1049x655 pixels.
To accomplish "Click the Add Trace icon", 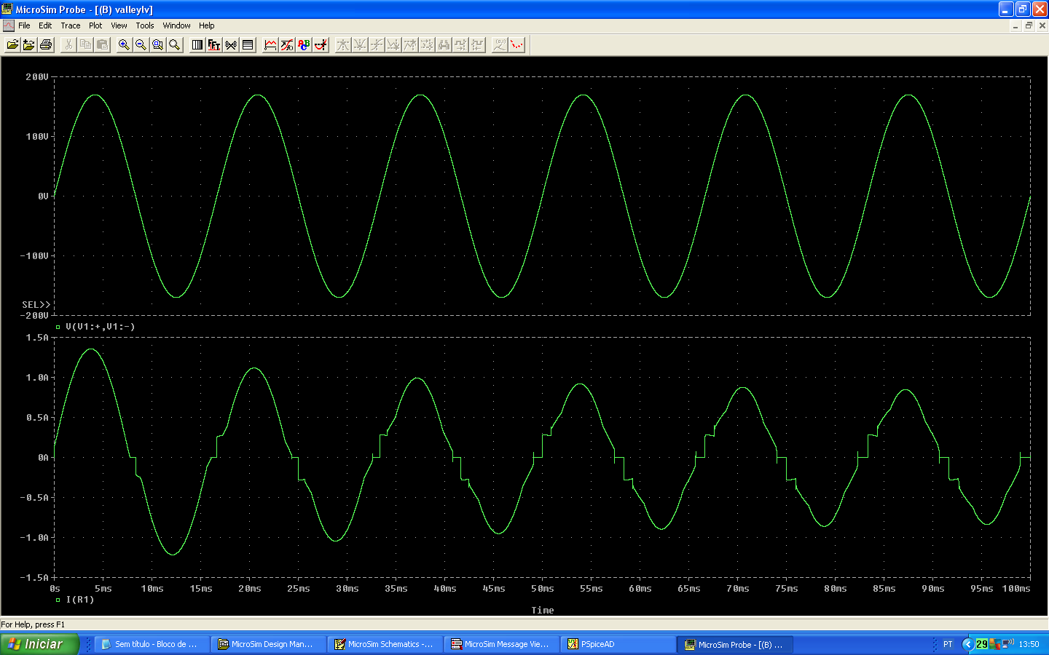I will click(270, 45).
